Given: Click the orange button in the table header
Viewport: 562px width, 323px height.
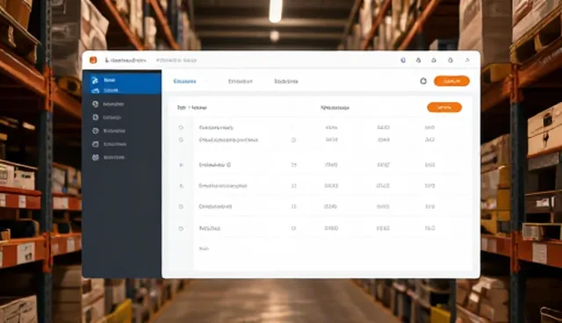Looking at the screenshot, I should point(444,107).
